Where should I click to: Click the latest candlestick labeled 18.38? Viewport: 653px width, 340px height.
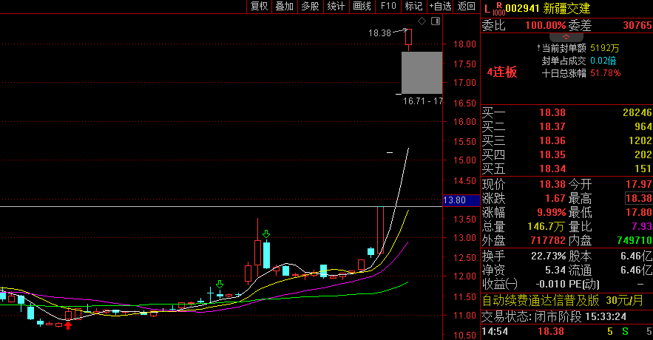pyautogui.click(x=408, y=38)
